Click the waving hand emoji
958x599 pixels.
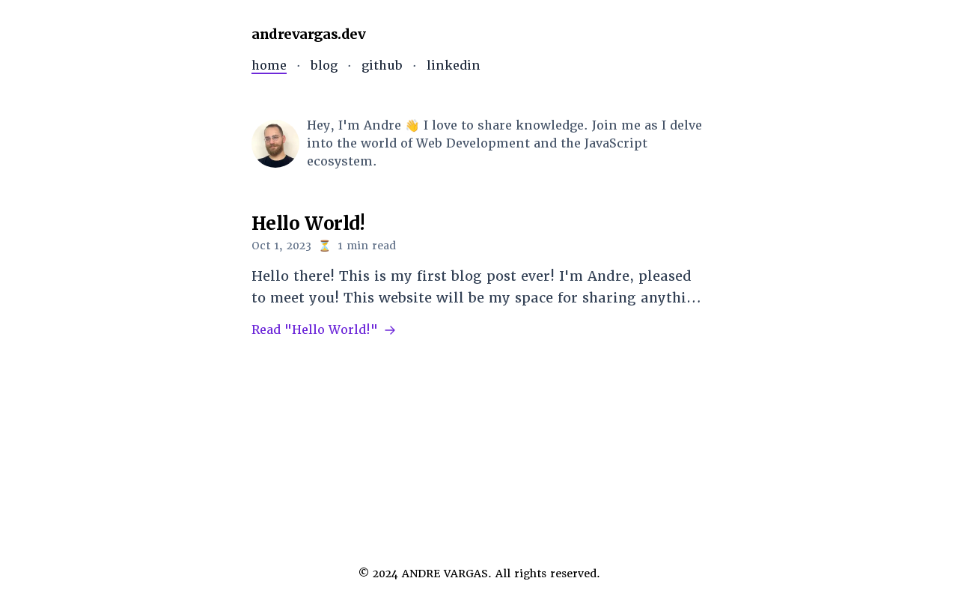(x=412, y=126)
